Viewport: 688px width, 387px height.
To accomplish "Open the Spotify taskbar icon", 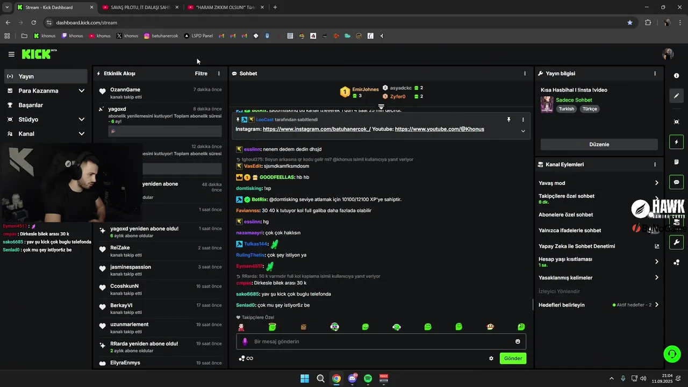I will [x=368, y=378].
